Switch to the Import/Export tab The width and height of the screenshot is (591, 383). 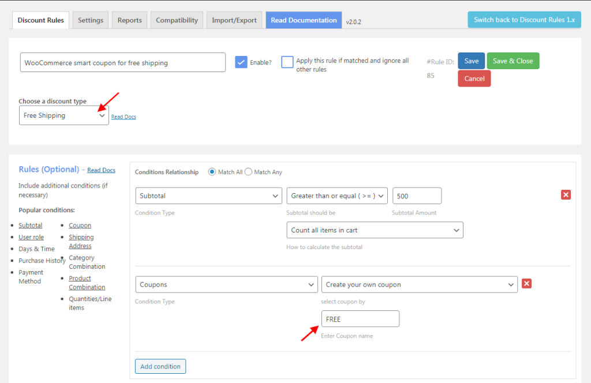[234, 20]
